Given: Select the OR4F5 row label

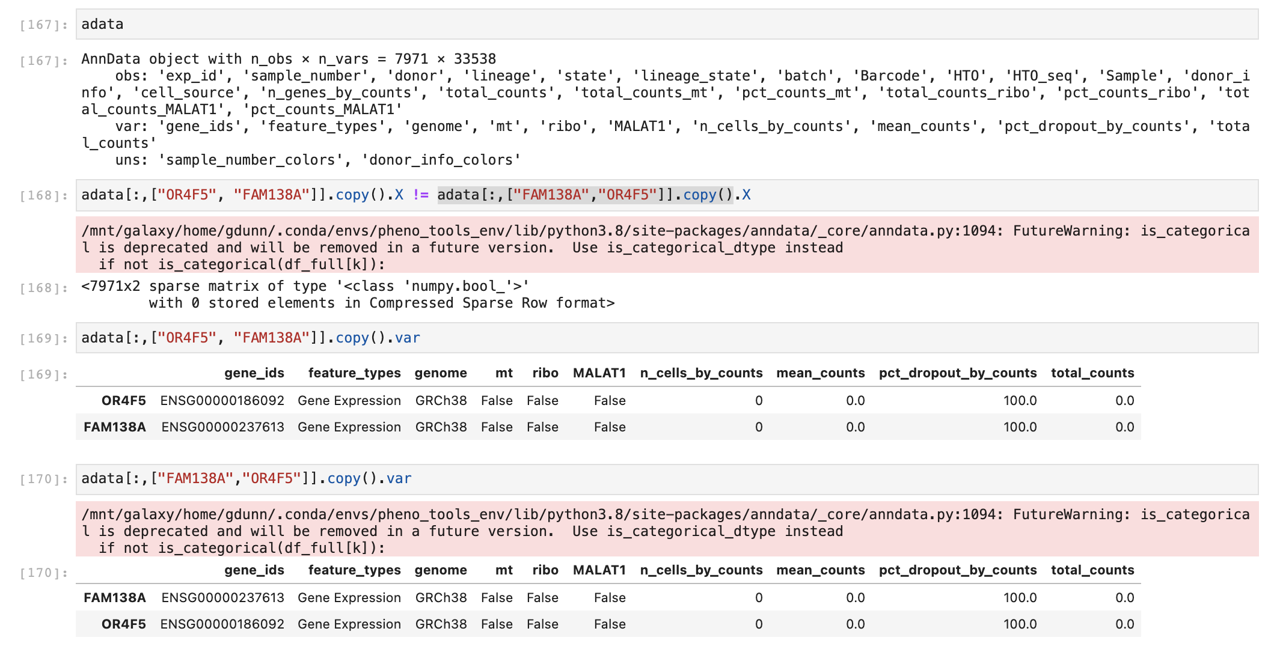Looking at the screenshot, I should click(x=125, y=401).
